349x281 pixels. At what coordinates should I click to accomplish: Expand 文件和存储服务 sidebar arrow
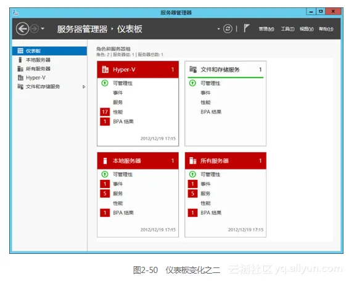pos(84,87)
